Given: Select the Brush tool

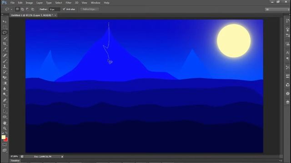Looking at the screenshot, I should (x=5, y=61).
